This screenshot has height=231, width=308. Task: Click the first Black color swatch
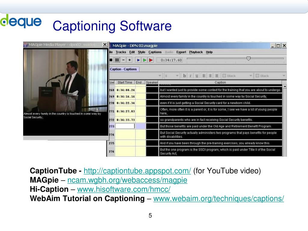tap(224, 76)
